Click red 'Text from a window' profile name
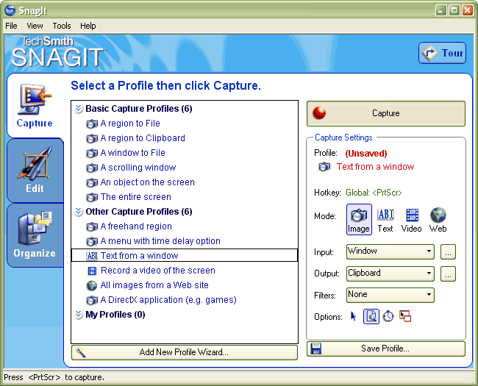 [375, 167]
